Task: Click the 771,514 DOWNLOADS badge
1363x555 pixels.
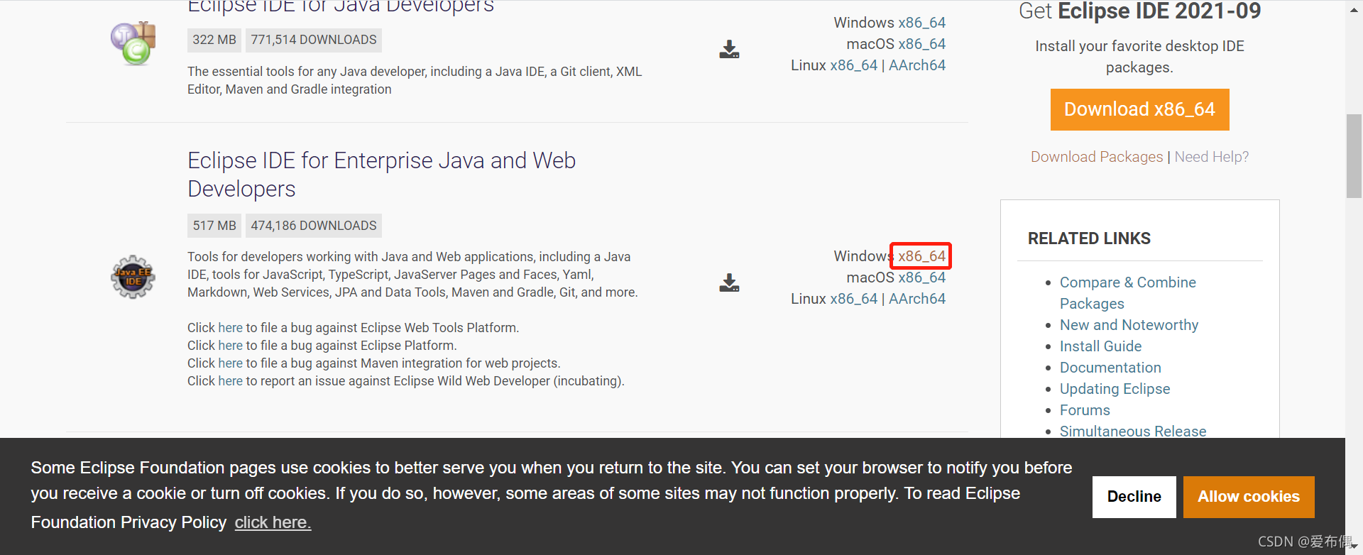Action: pos(314,40)
